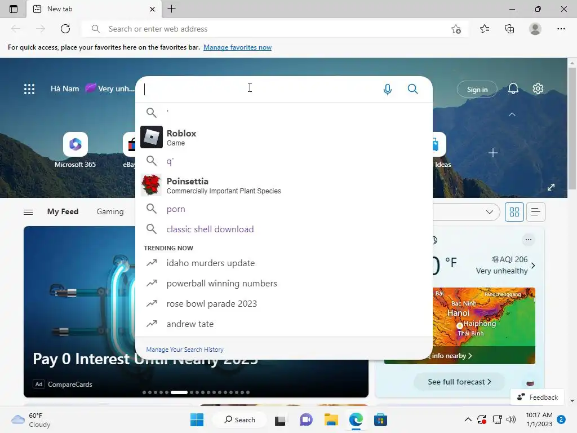Open the notifications bell
Image resolution: width=577 pixels, height=433 pixels.
[x=513, y=89]
